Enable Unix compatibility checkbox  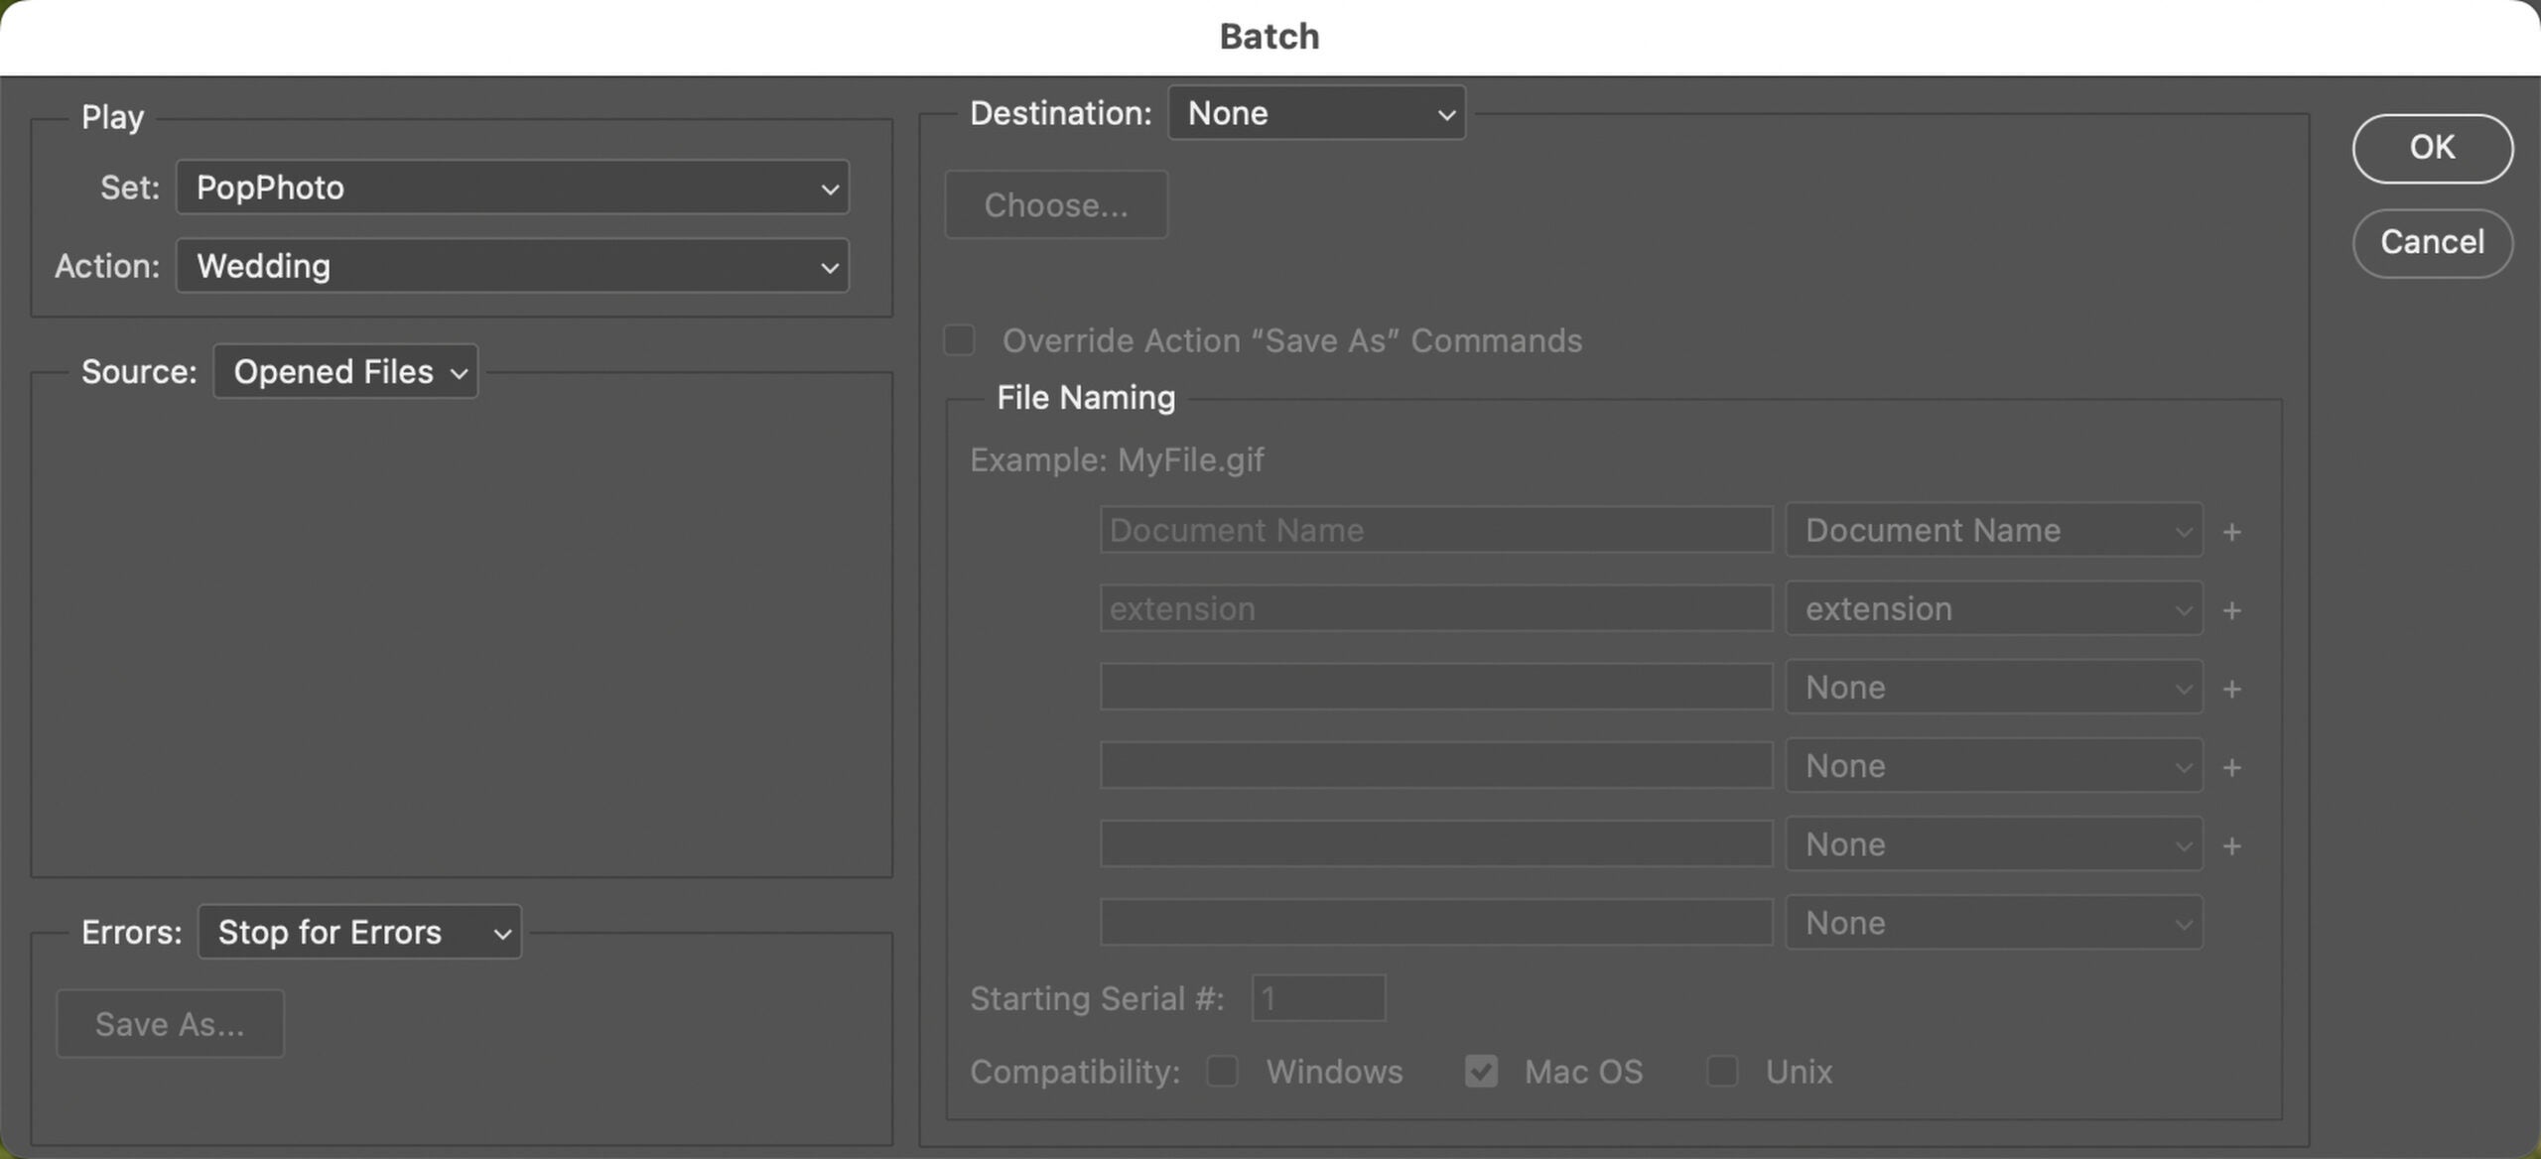click(x=1722, y=1072)
